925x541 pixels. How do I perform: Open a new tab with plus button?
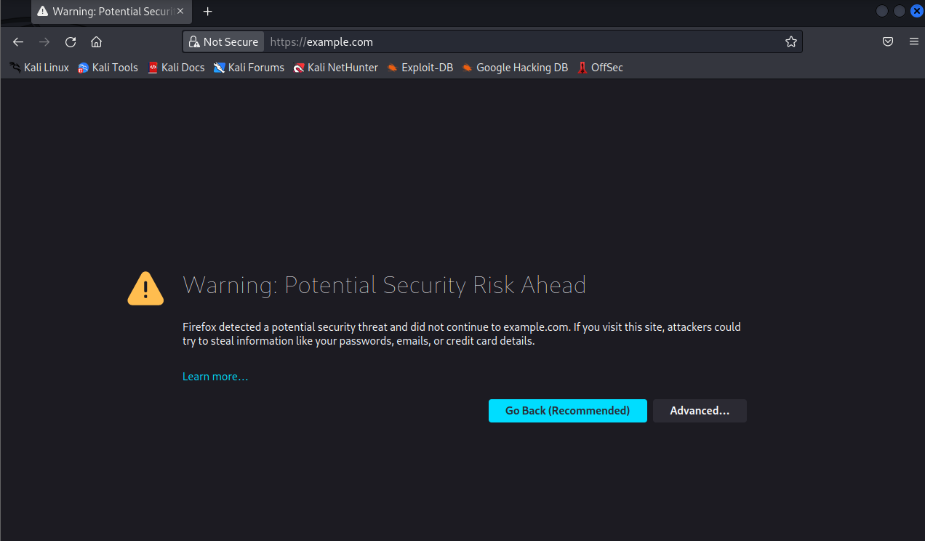(208, 12)
